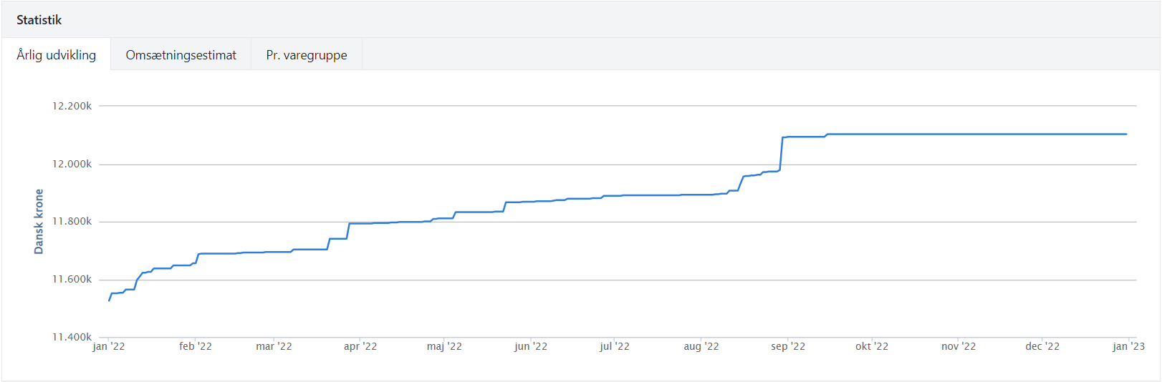Select the 12.000k y-axis label

point(72,164)
